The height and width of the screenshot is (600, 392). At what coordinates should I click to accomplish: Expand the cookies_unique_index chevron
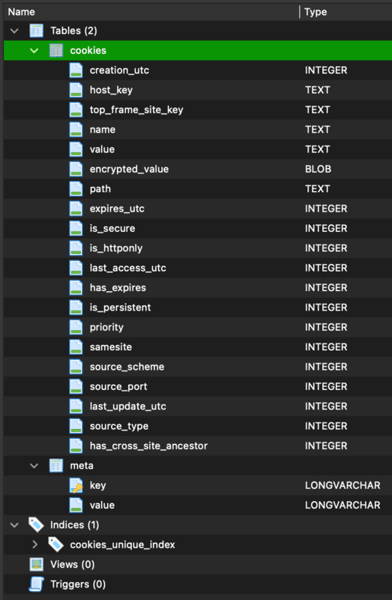tap(34, 544)
